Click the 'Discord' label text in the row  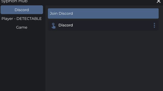coord(66,25)
